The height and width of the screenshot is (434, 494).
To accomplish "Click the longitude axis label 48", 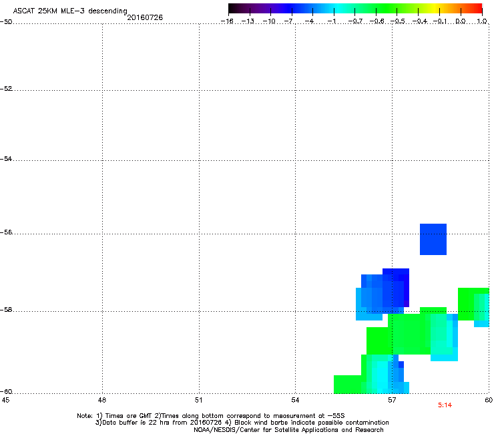I will (102, 400).
